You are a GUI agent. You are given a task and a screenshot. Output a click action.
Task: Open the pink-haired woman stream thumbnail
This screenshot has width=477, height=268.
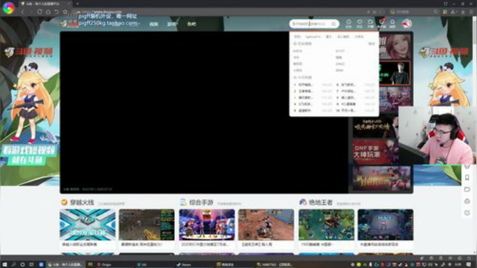395,46
